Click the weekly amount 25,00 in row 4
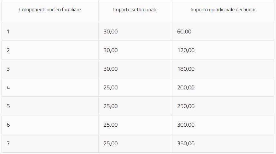Viewport: 276px width, 154px height. [x=111, y=87]
